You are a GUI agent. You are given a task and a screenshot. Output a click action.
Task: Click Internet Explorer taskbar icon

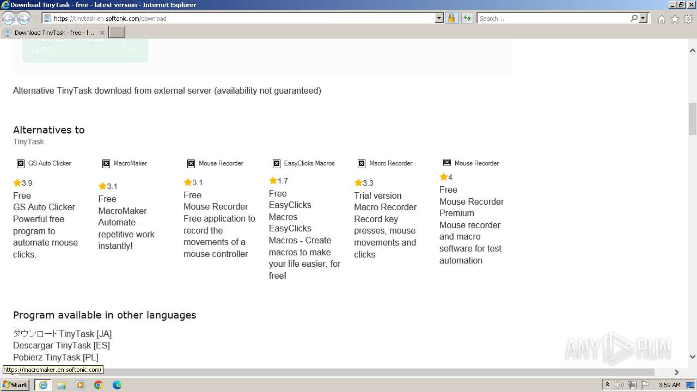point(43,385)
